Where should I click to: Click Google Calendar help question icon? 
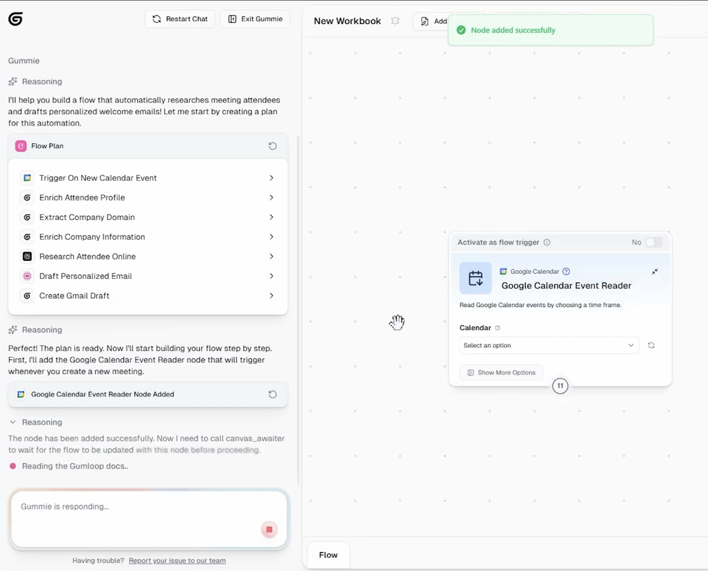(566, 272)
